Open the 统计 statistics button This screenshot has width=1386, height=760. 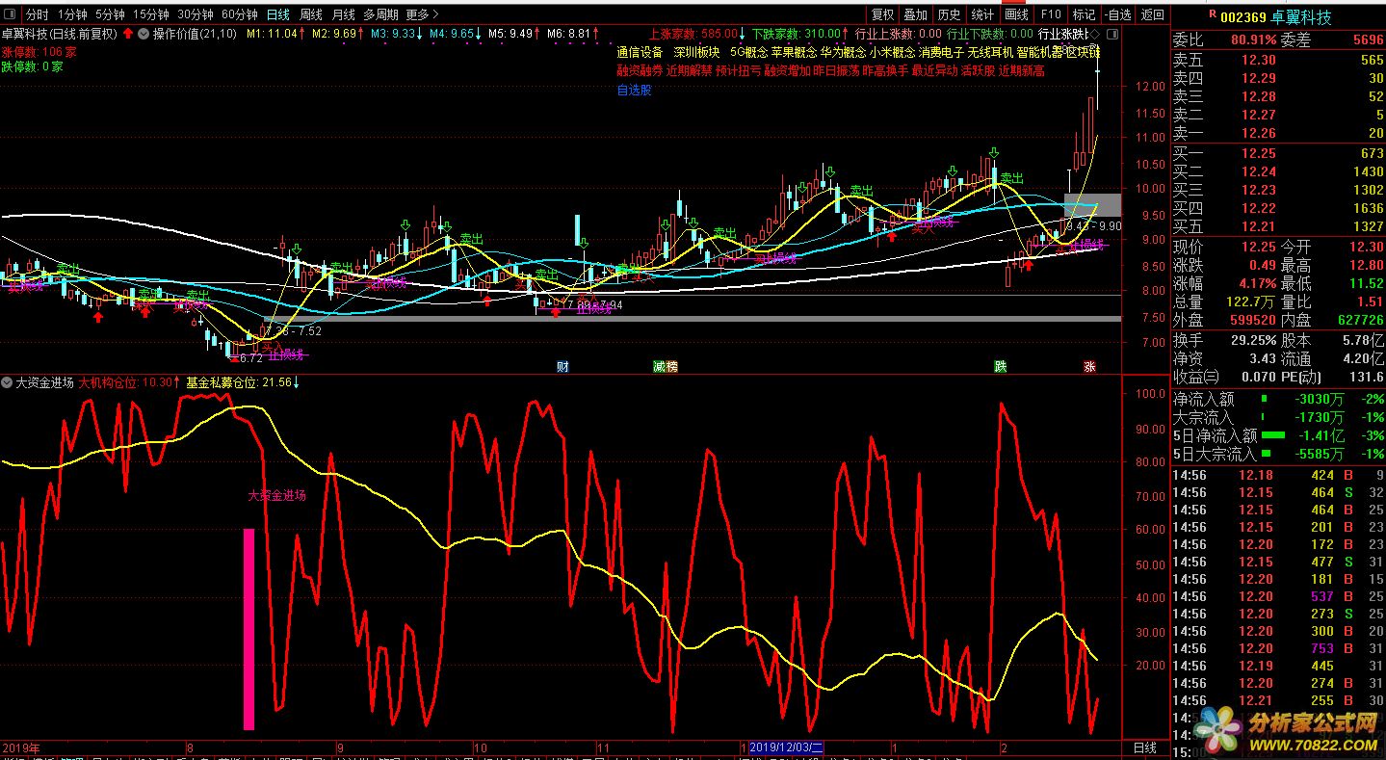(983, 14)
